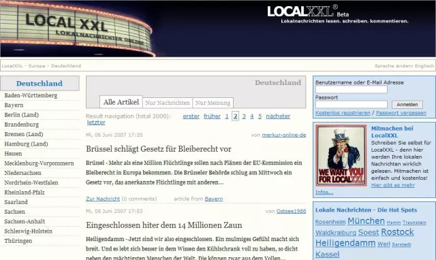Select Nordrhein-Westfalen in the sidebar
Viewport: 436px width, 260px height.
(x=31, y=182)
